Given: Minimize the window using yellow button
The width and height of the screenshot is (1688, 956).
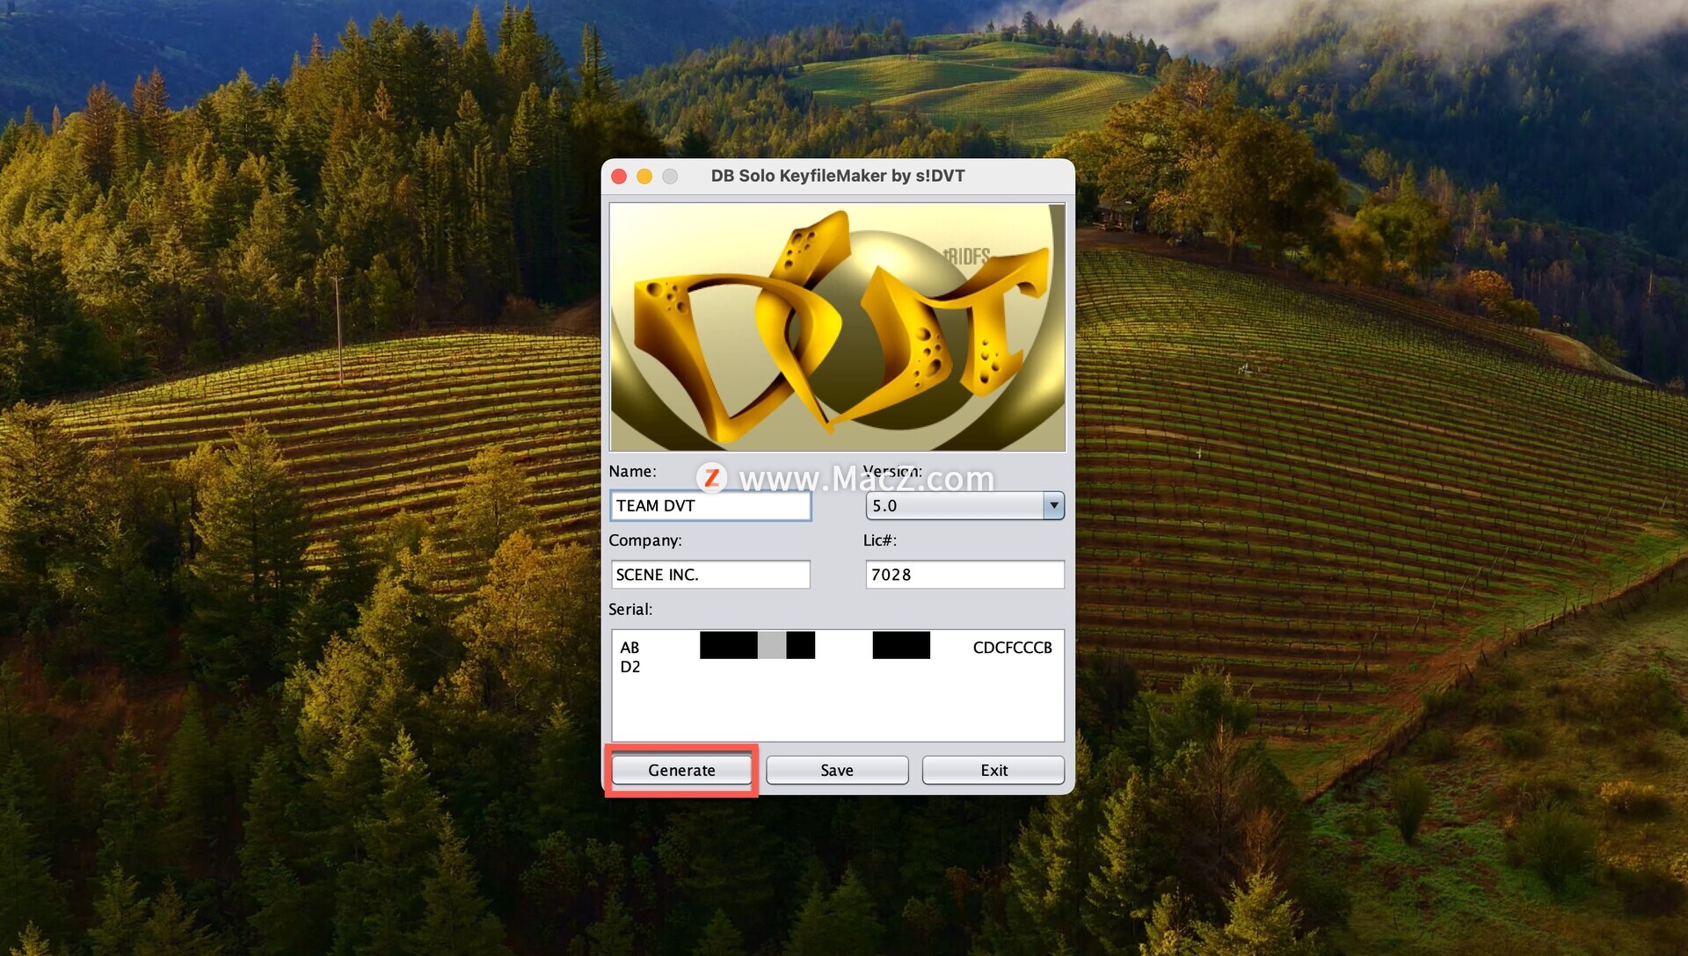Looking at the screenshot, I should tap(644, 177).
